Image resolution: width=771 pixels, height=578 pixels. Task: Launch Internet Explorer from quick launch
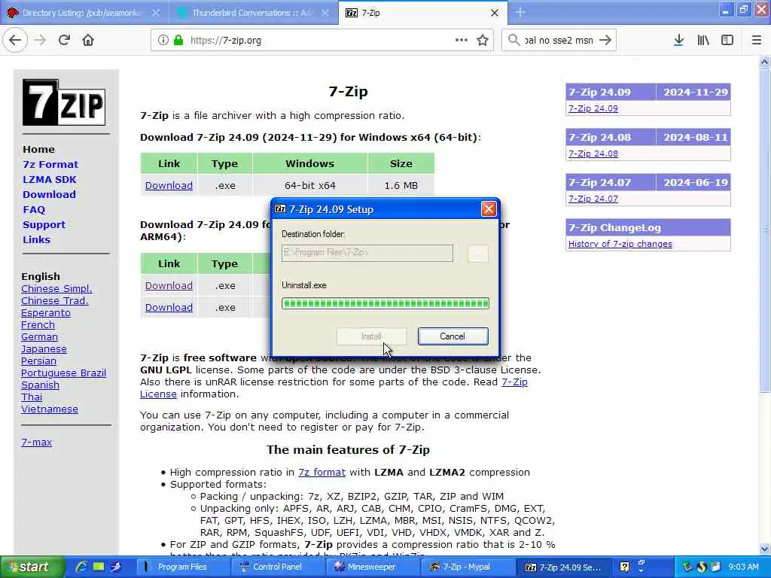[x=81, y=567]
